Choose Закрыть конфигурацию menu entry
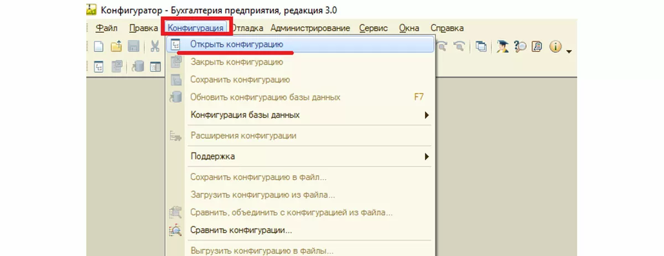 [301, 61]
